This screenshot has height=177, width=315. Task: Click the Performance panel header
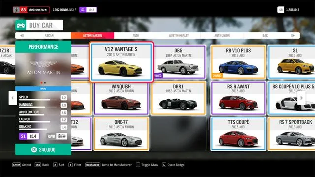coord(43,47)
